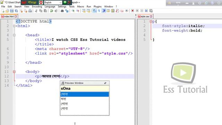Click the Zoom Out toolbar icon
Viewport: 222px width, 125px height.
78,11
